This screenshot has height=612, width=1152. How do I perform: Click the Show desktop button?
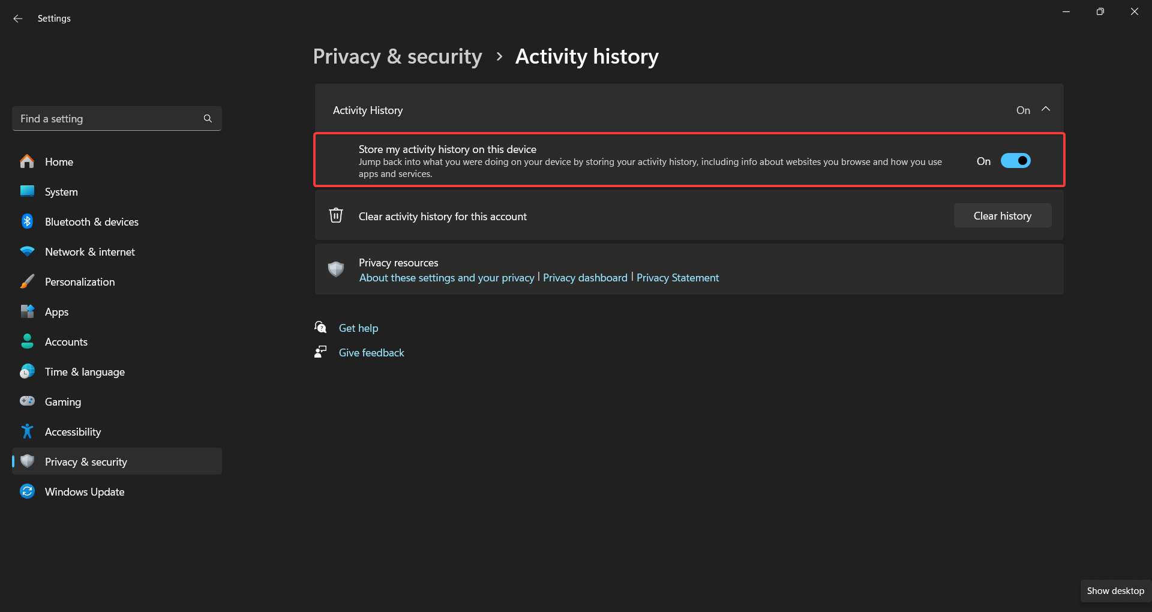tap(1115, 591)
